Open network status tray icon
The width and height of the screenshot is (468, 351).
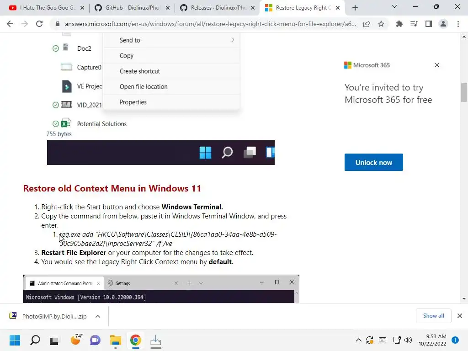coord(397,340)
